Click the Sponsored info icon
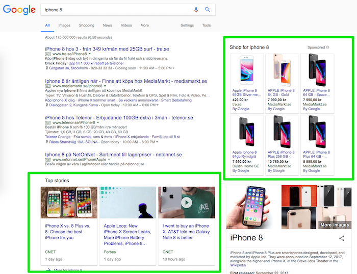Image resolution: width=357 pixels, height=274 pixels. [x=327, y=47]
